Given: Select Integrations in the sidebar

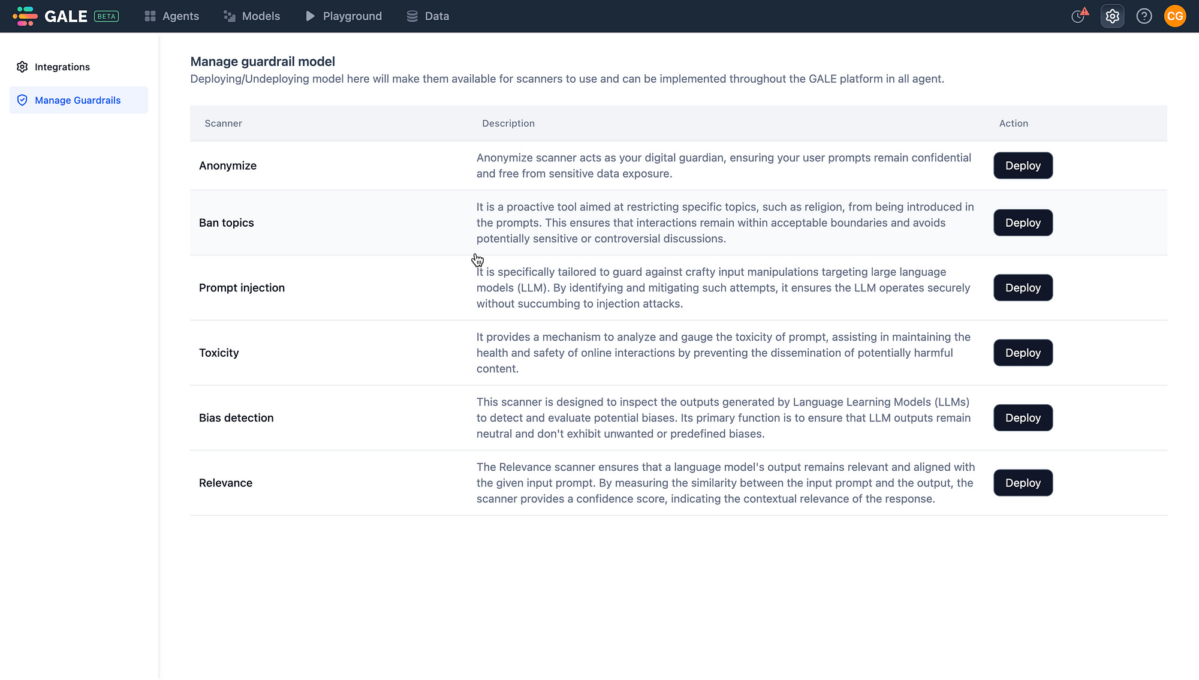Looking at the screenshot, I should [x=62, y=67].
